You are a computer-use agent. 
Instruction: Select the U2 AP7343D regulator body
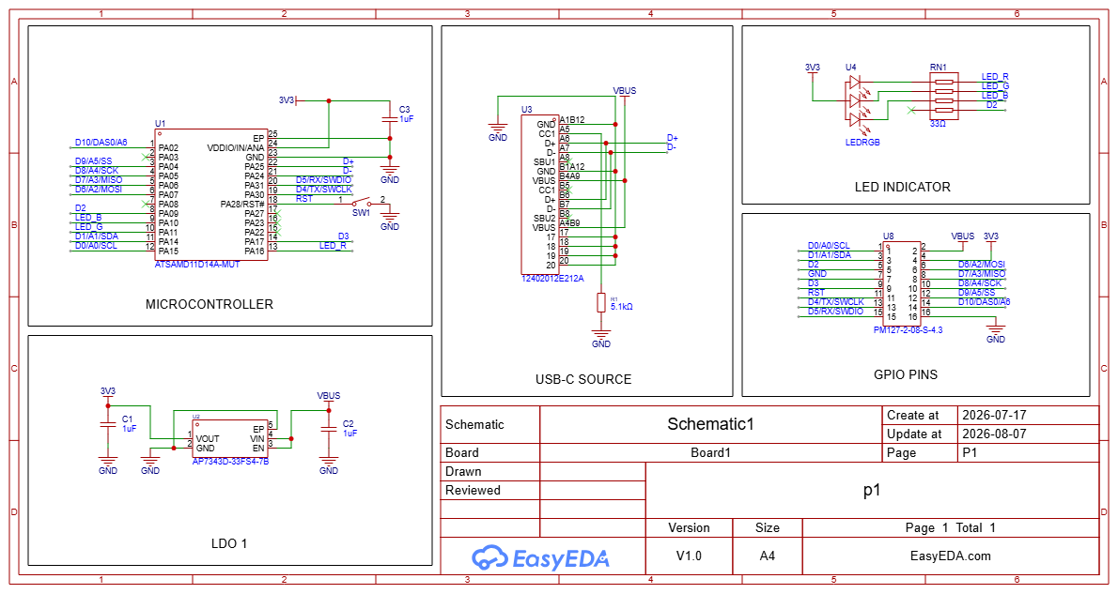pyautogui.click(x=230, y=439)
